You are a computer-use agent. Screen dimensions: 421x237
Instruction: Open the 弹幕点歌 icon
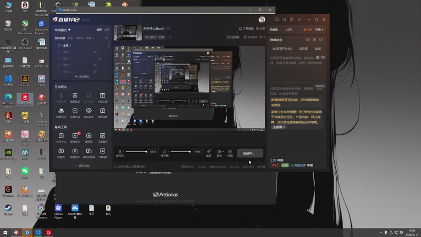tap(103, 111)
